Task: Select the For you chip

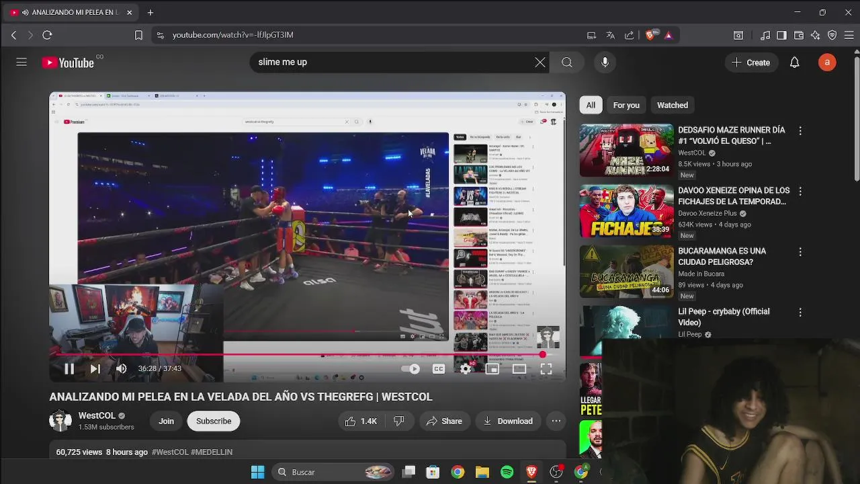Action: point(626,105)
